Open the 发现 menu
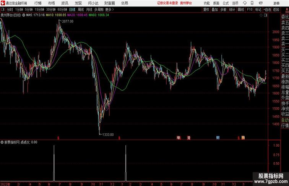The image size is (289, 186). [x=78, y=3]
